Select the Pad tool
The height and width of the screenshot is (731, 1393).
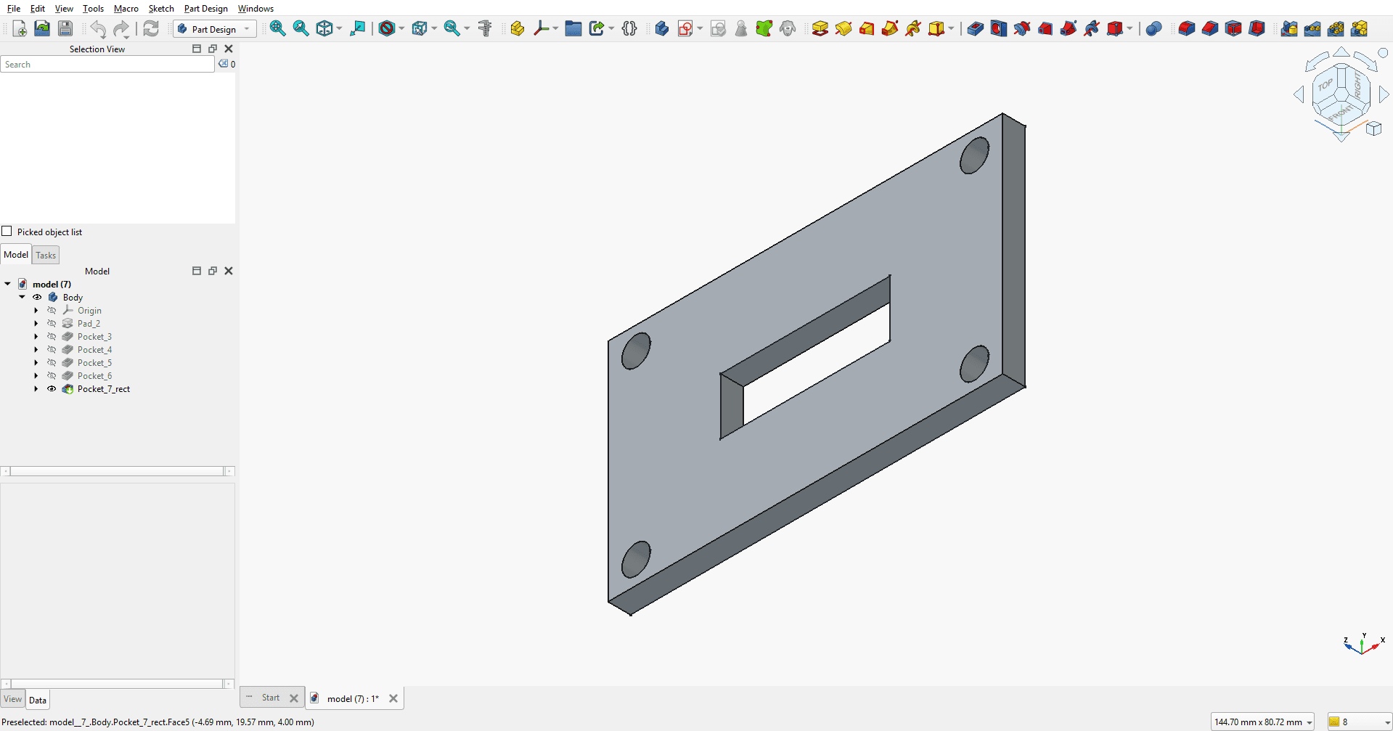point(820,29)
